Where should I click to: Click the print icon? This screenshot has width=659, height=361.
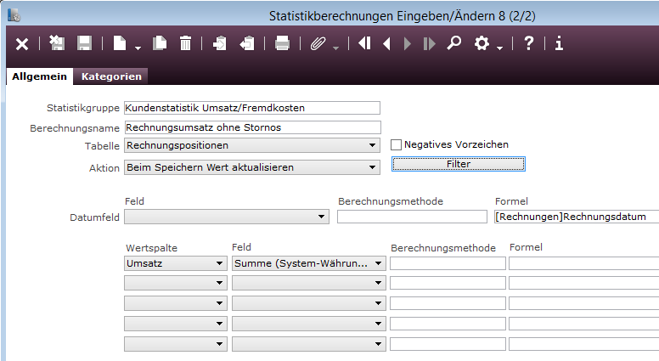click(x=283, y=44)
